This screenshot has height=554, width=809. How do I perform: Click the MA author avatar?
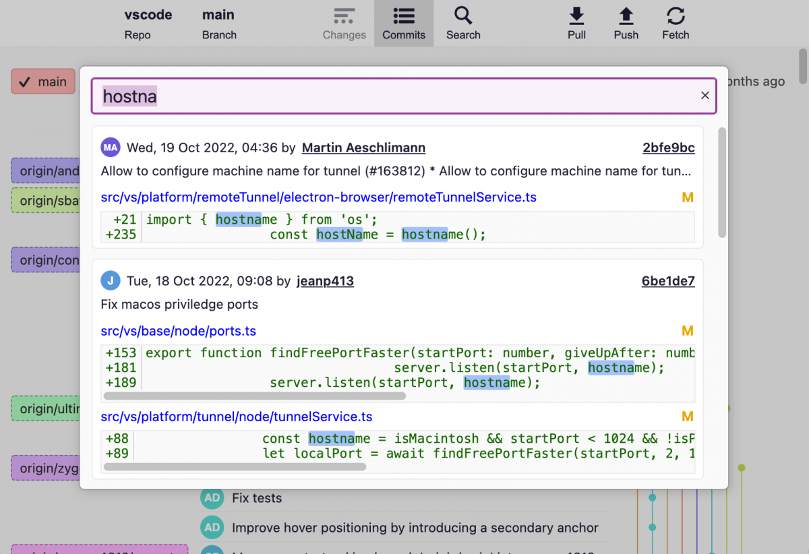tap(110, 148)
